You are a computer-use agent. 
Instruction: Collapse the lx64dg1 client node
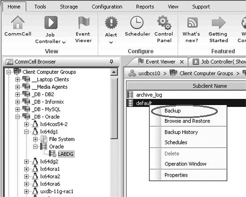(x=26, y=132)
